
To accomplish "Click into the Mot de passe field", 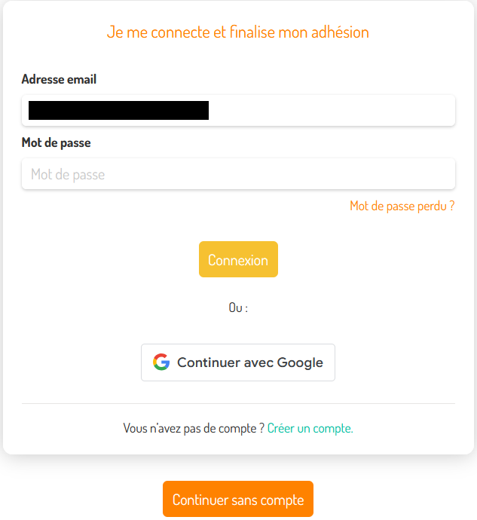I will (x=238, y=174).
